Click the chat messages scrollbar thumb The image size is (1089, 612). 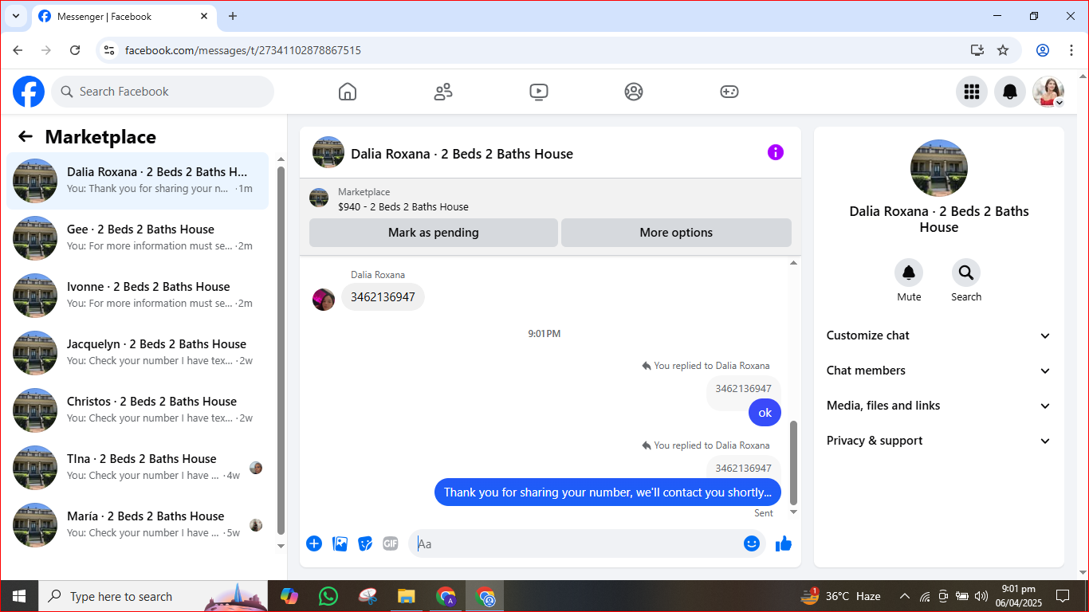793,463
